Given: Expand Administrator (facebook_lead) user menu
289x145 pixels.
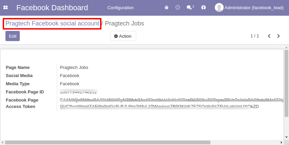Looking at the screenshot, I should point(249,8).
